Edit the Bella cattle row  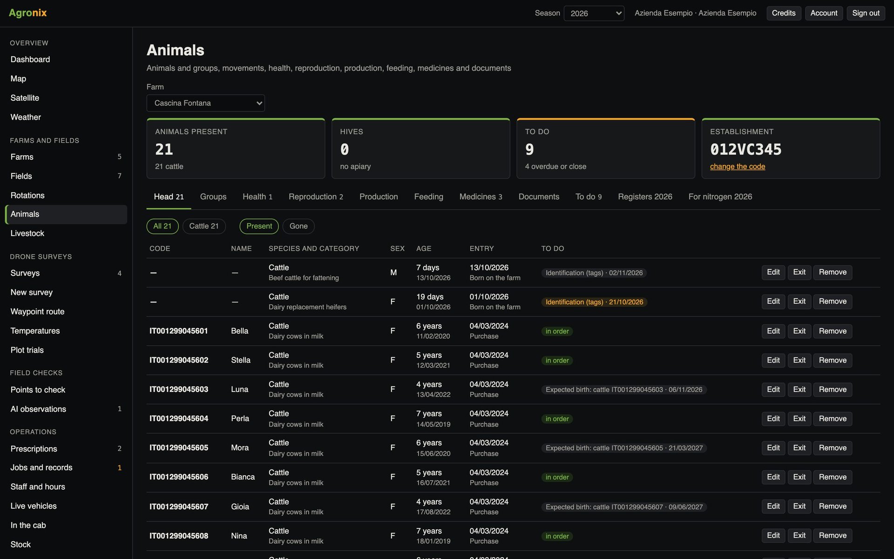tap(773, 331)
